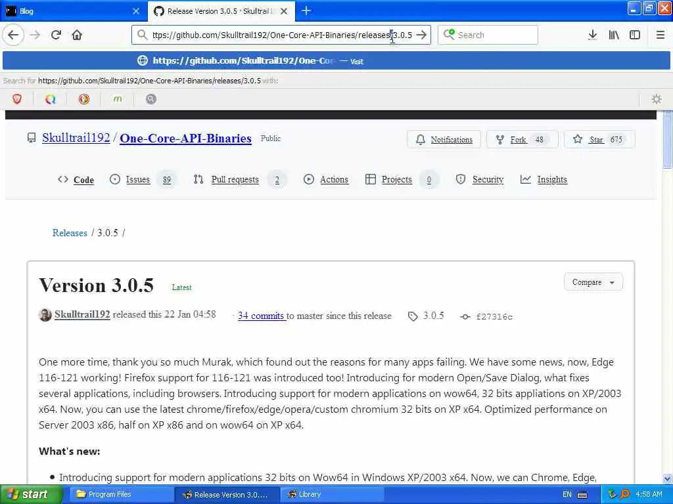Open the browser hamburger menu
Viewport: 673px width, 504px height.
coord(661,35)
